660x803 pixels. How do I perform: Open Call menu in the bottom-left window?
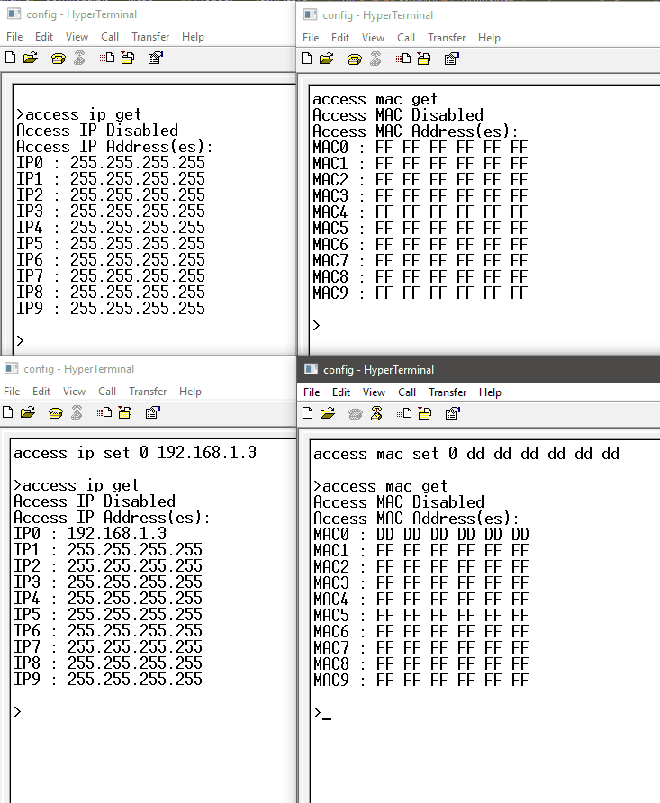point(107,392)
